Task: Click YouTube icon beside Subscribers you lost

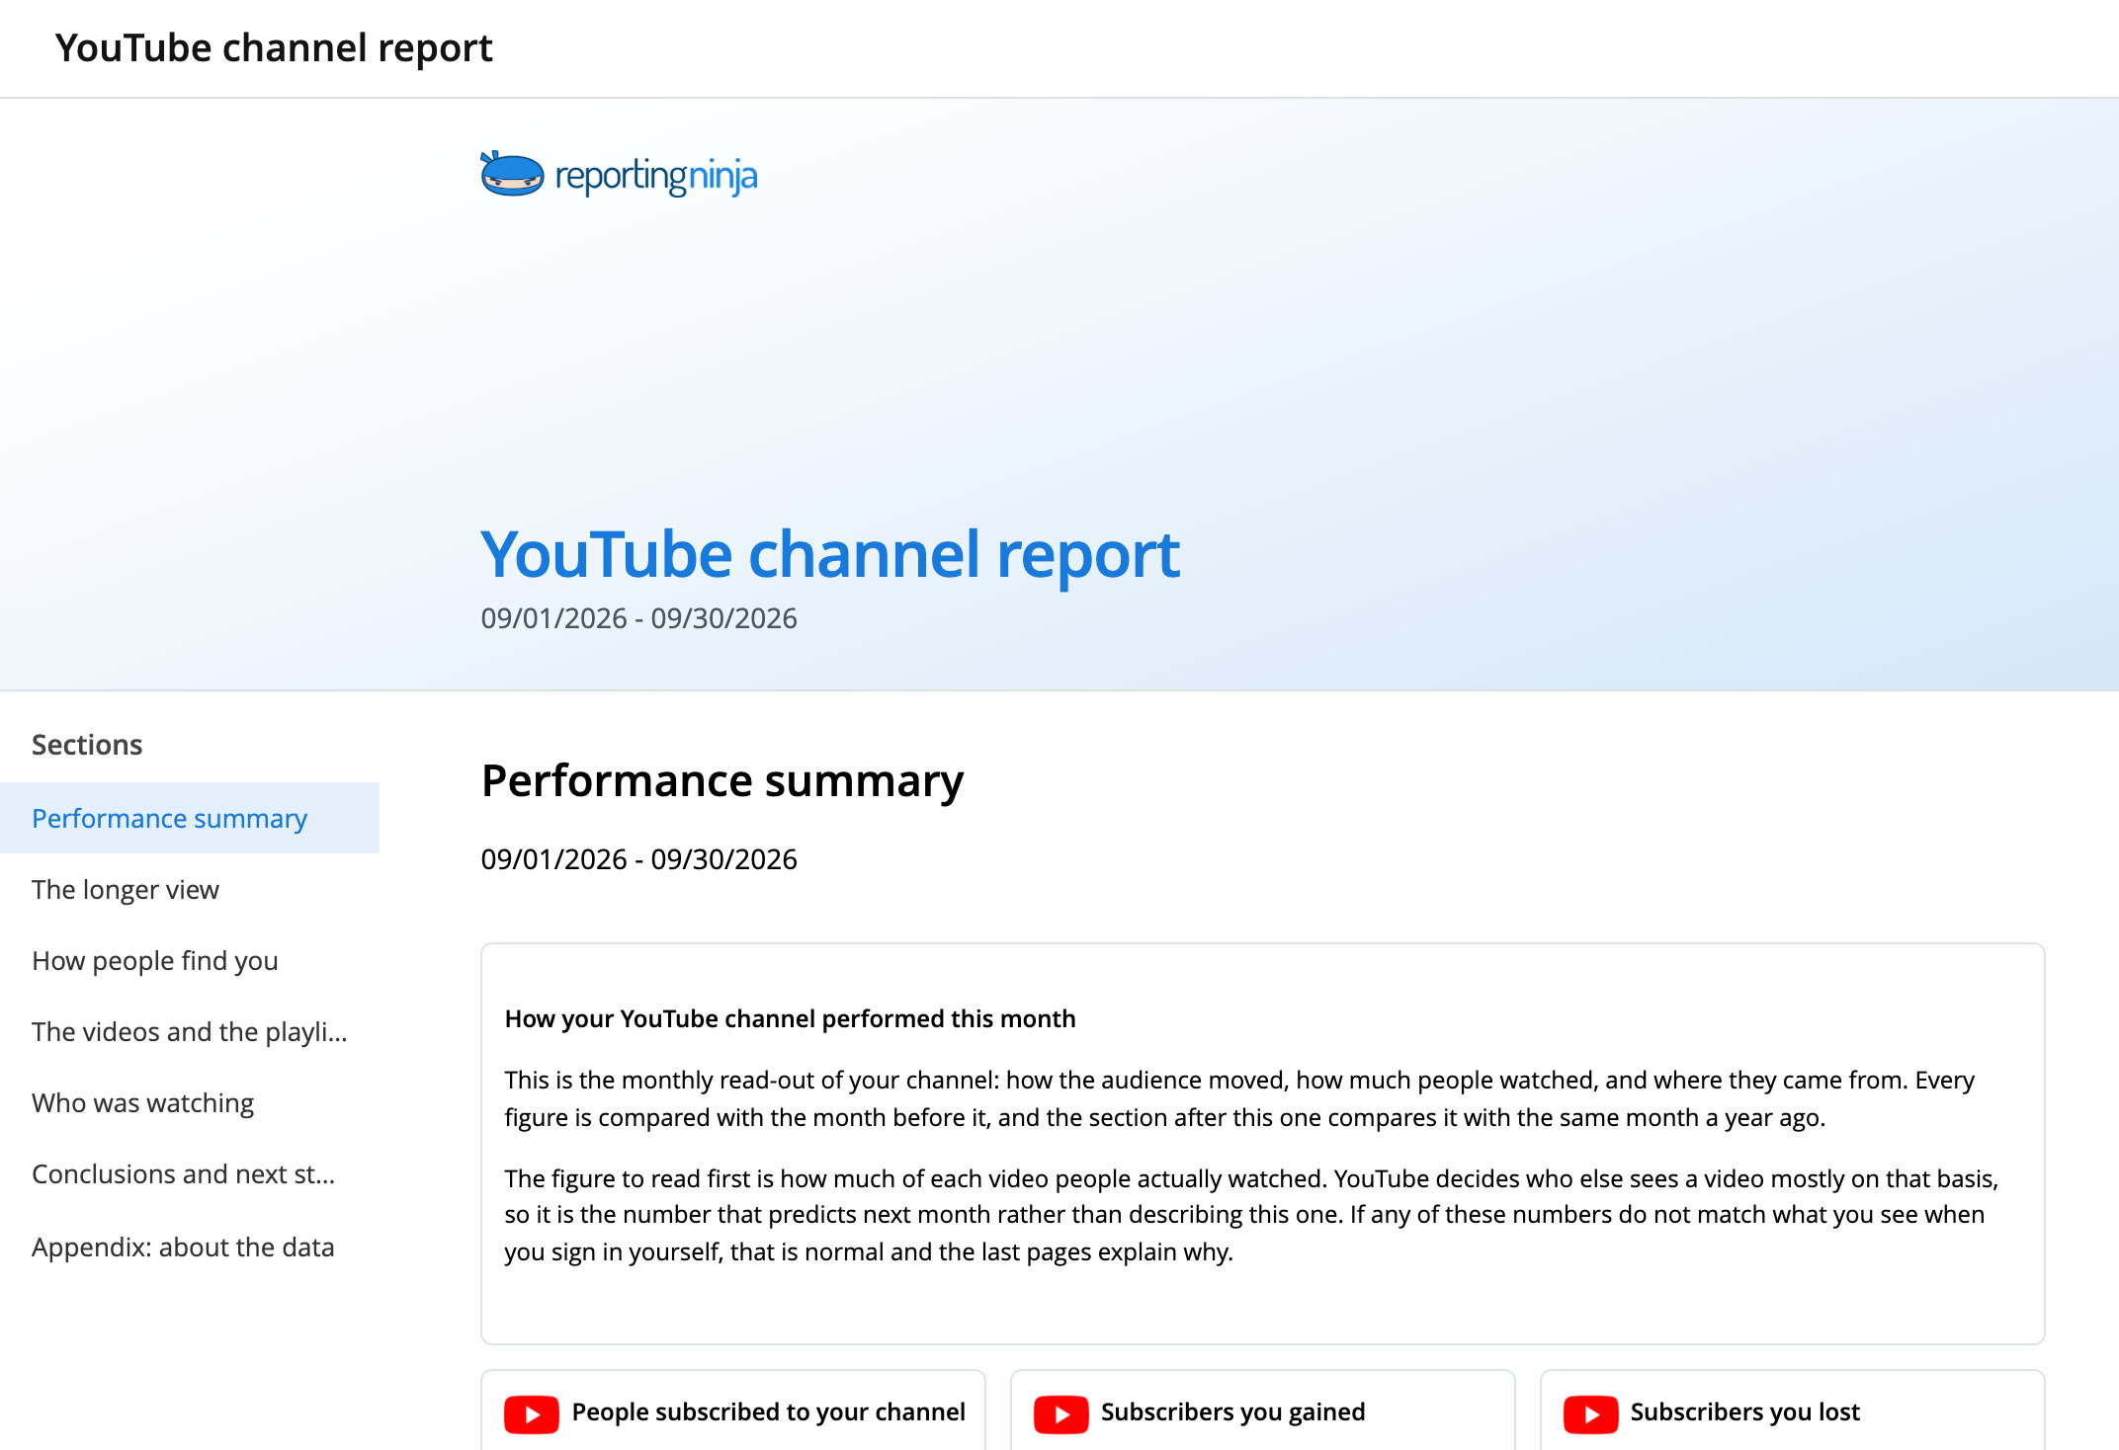Action: tap(1590, 1413)
